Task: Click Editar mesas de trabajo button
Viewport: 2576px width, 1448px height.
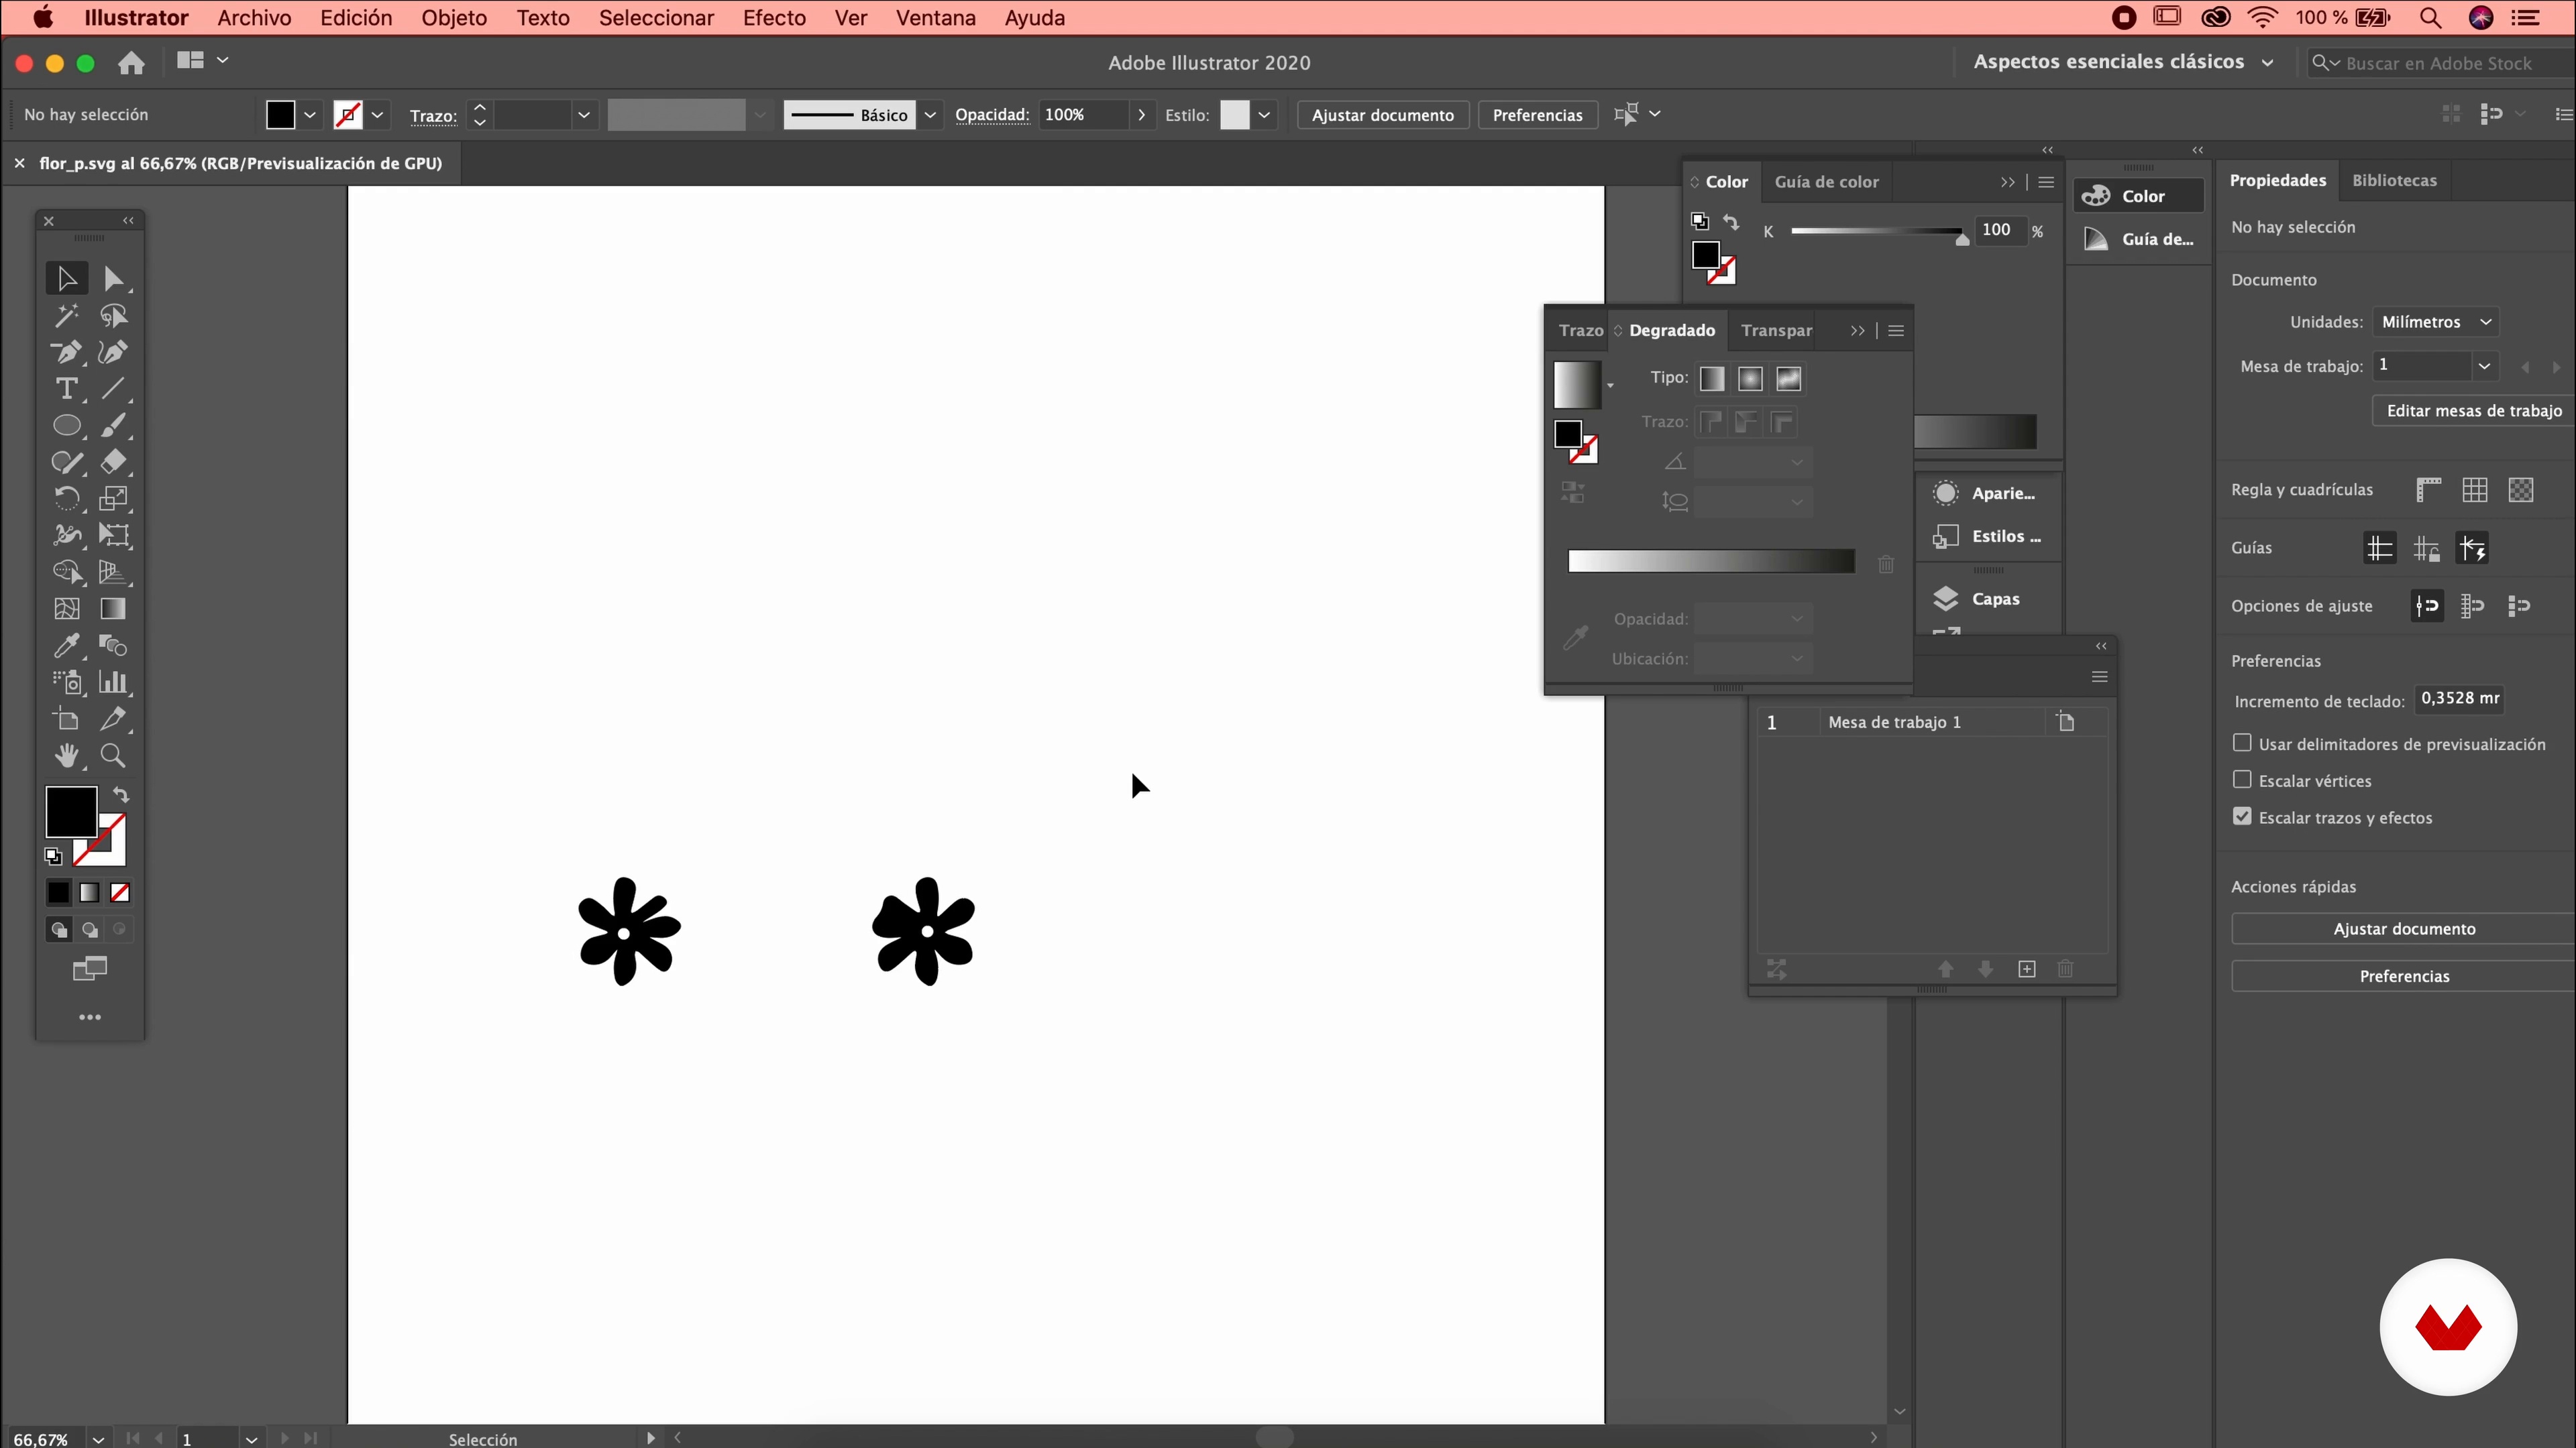Action: pyautogui.click(x=2474, y=410)
